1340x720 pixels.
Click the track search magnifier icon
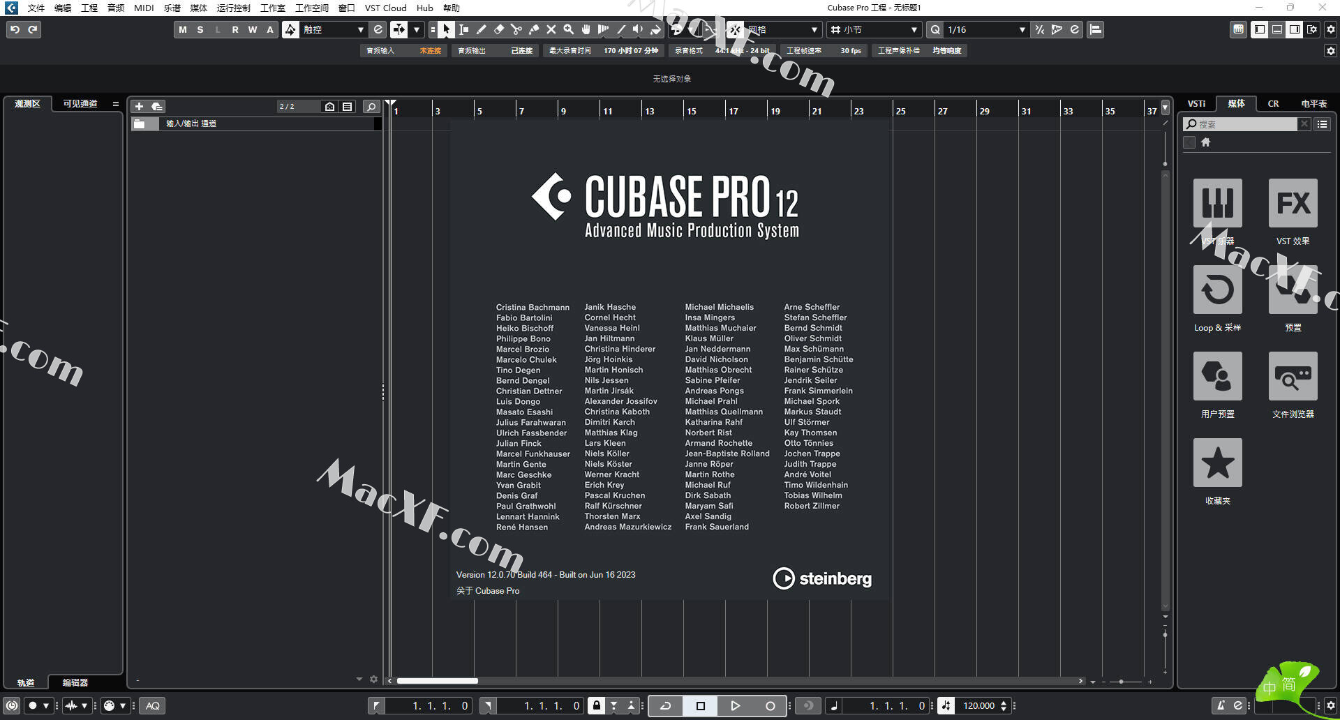click(371, 106)
